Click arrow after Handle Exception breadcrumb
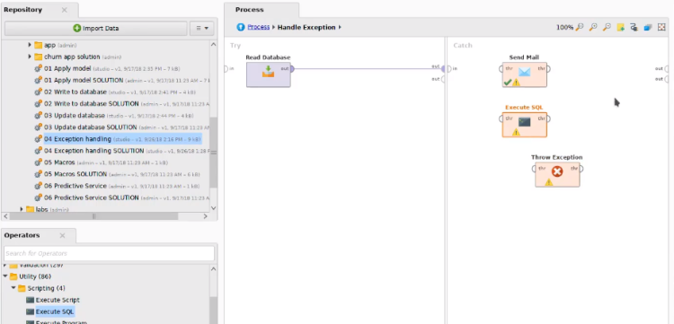The width and height of the screenshot is (674, 324). click(340, 27)
